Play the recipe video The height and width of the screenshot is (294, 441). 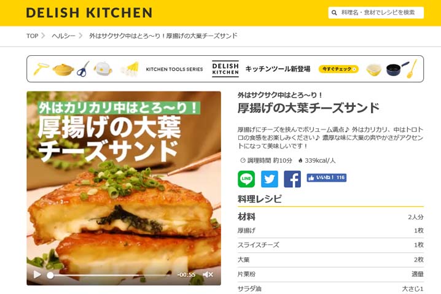[x=37, y=274]
